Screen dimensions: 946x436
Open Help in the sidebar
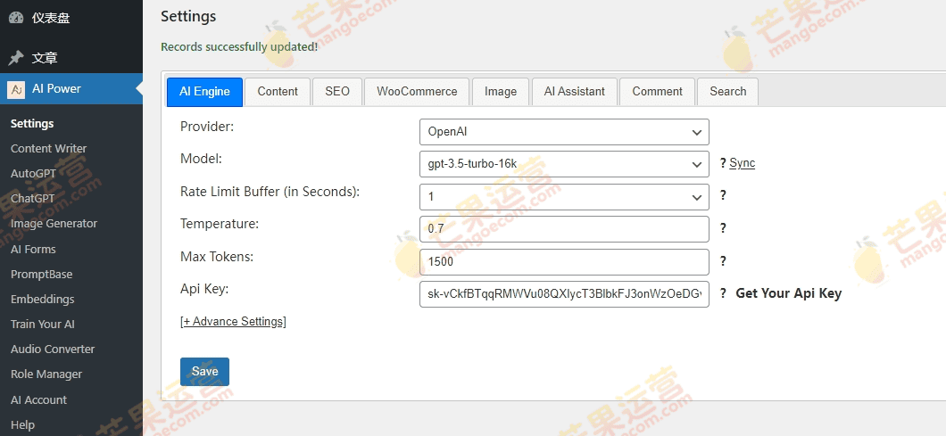22,425
